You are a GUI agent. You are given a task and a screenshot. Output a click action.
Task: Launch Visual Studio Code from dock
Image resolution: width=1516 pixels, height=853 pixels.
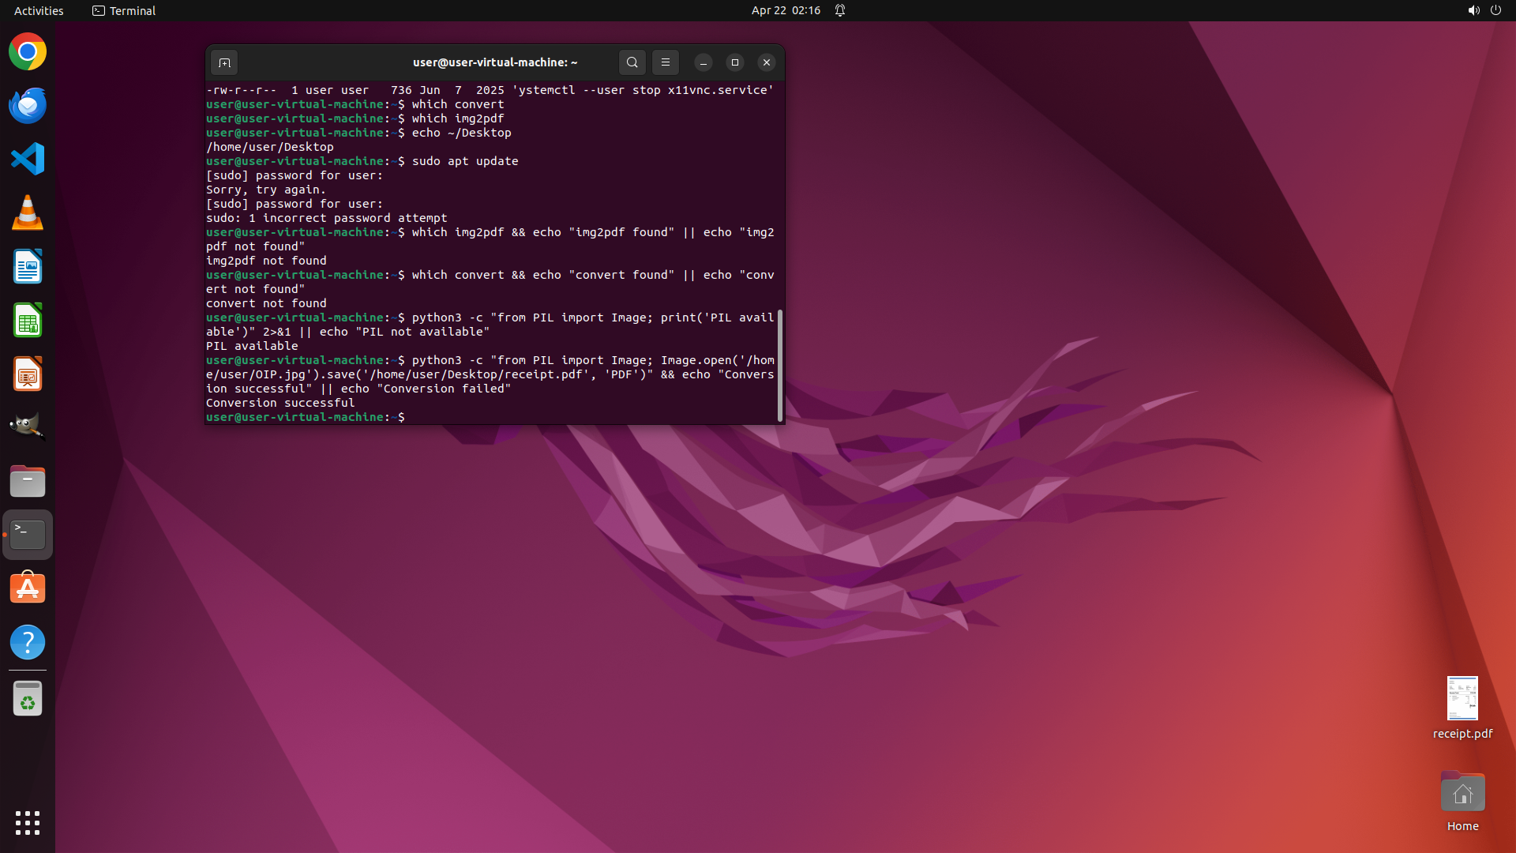(28, 160)
